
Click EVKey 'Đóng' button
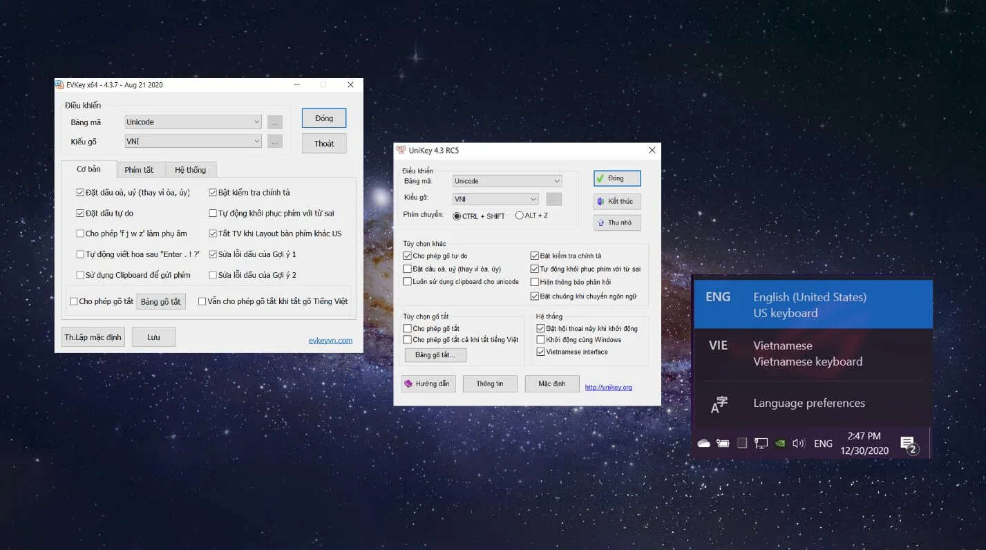tap(324, 118)
